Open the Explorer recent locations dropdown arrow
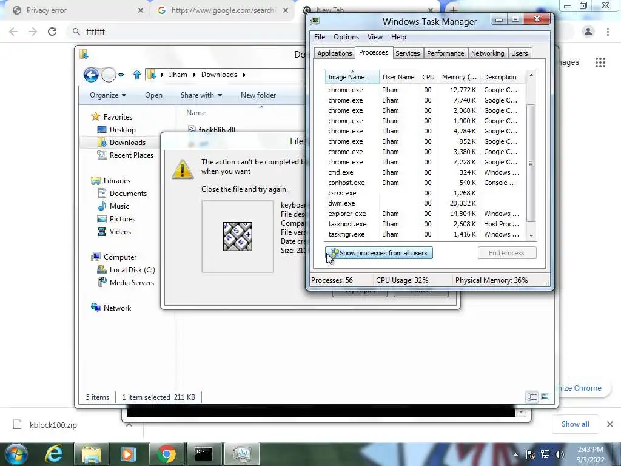The width and height of the screenshot is (621, 466). pyautogui.click(x=121, y=75)
